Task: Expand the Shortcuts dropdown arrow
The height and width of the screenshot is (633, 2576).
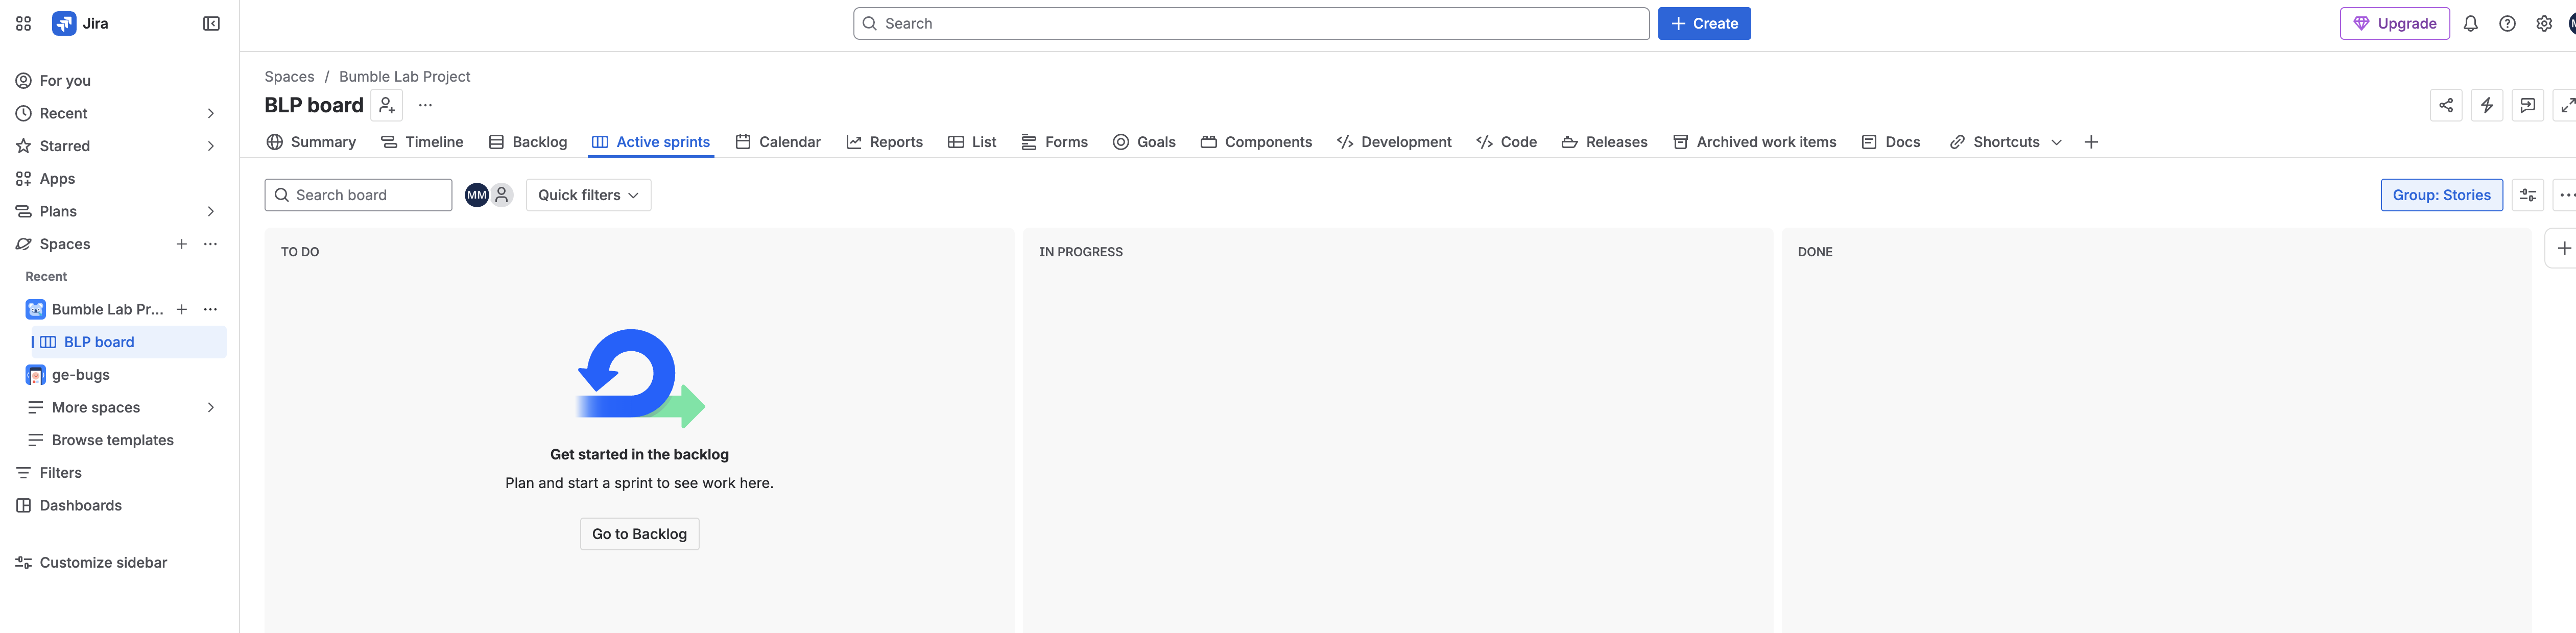Action: pyautogui.click(x=2057, y=142)
